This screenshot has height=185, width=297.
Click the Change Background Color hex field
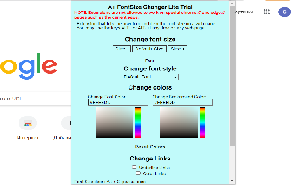(x=182, y=103)
